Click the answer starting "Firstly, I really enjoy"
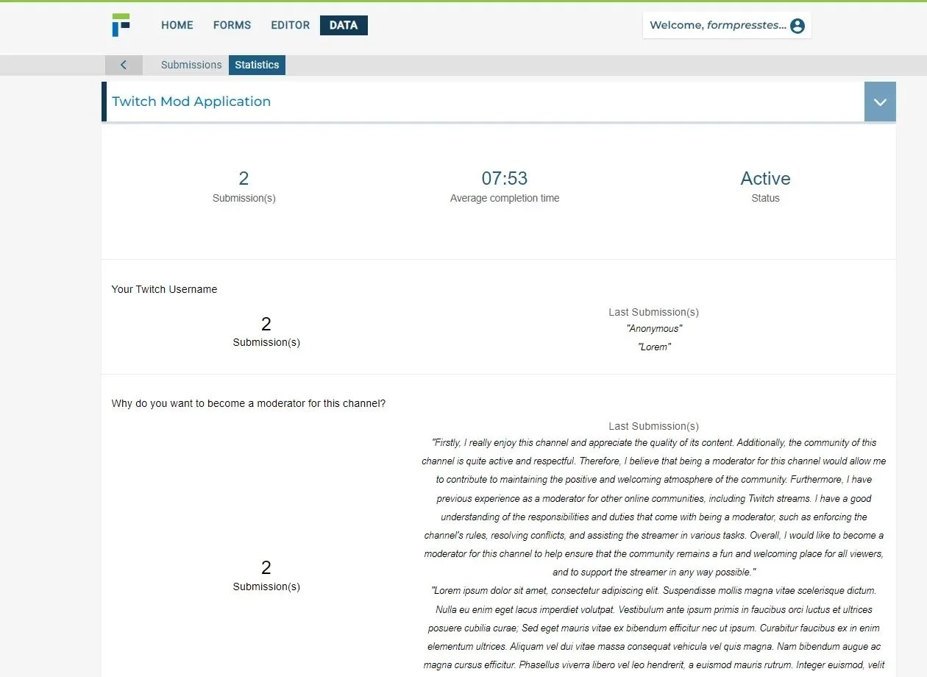Image resolution: width=927 pixels, height=677 pixels. click(x=654, y=507)
